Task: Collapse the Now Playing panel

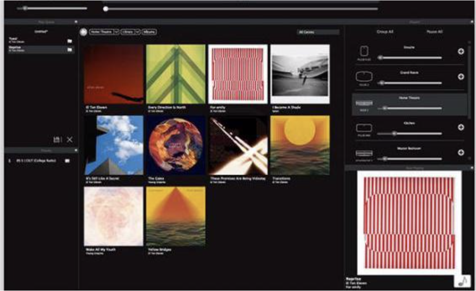Action: click(x=472, y=168)
